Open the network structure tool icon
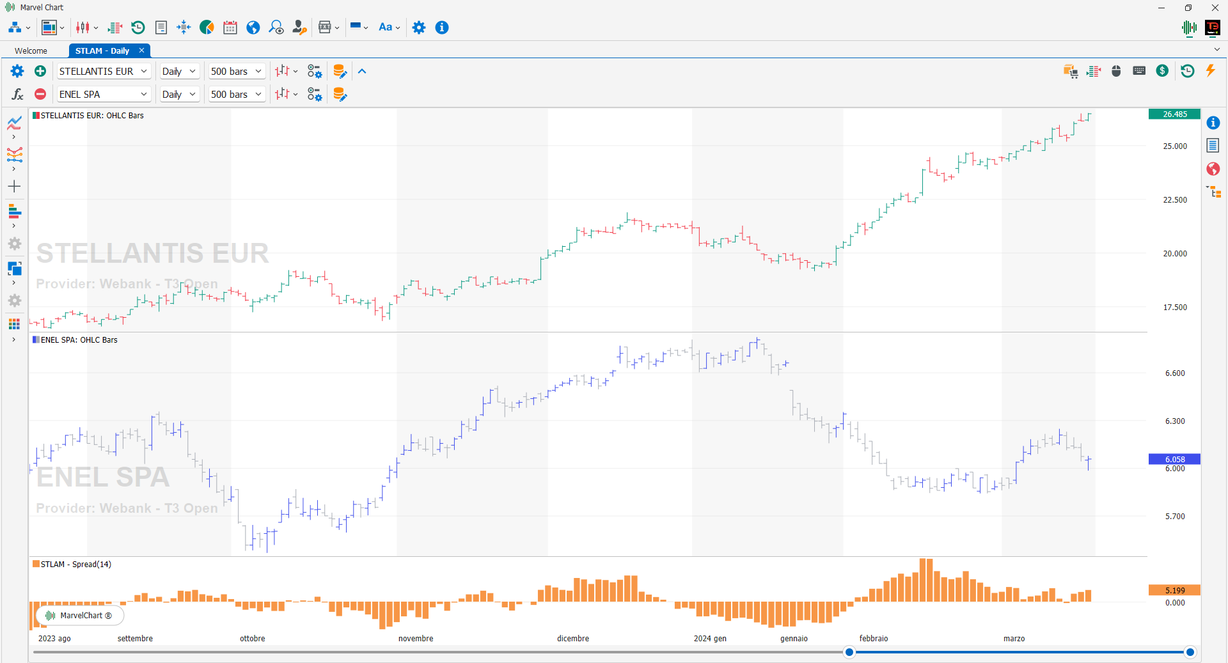1228x663 pixels. point(15,27)
